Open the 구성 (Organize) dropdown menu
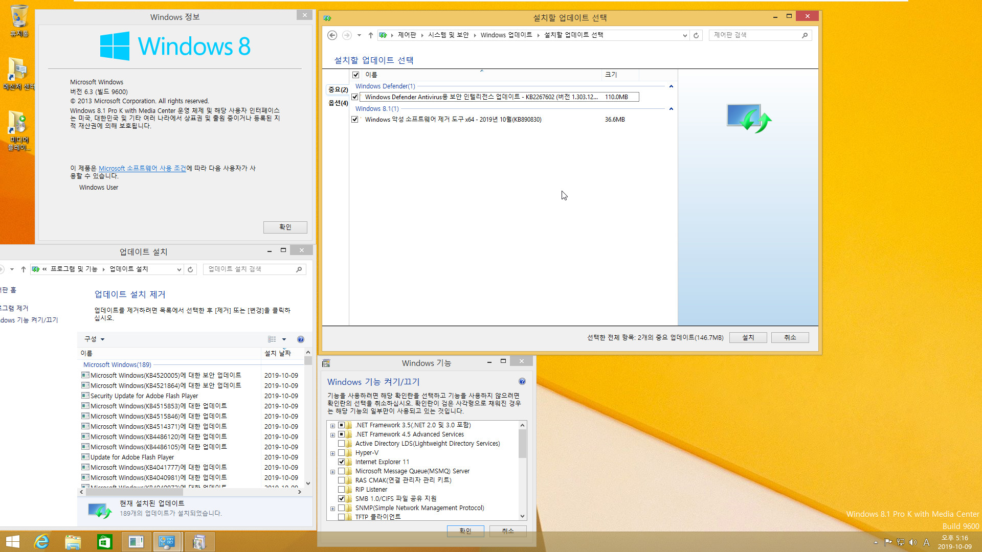The width and height of the screenshot is (982, 552). (x=95, y=339)
